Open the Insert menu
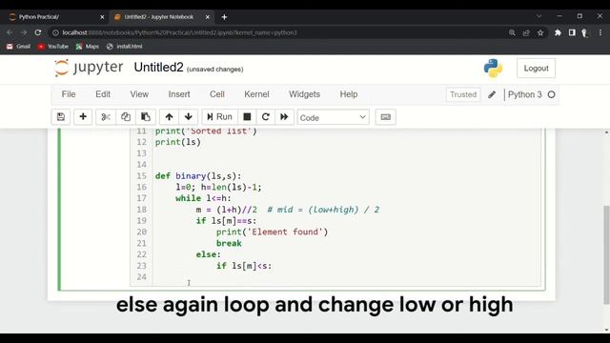610x343 pixels. (x=179, y=94)
